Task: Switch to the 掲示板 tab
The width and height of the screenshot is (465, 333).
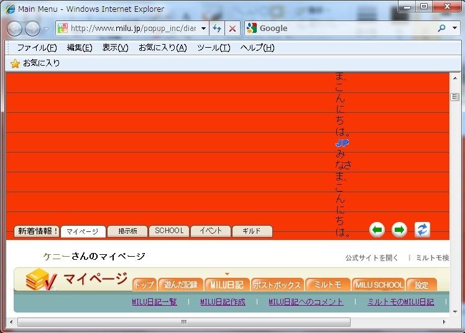Action: pyautogui.click(x=127, y=231)
